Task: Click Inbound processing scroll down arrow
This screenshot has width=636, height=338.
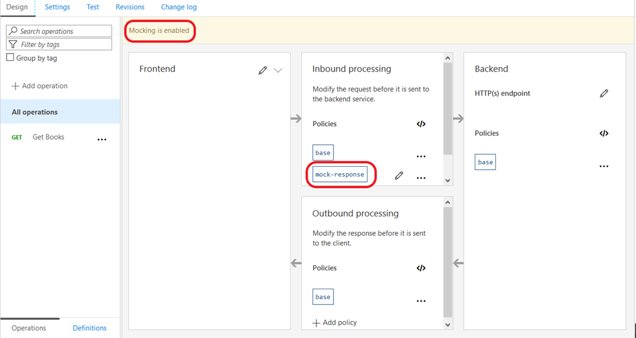Action: click(448, 180)
